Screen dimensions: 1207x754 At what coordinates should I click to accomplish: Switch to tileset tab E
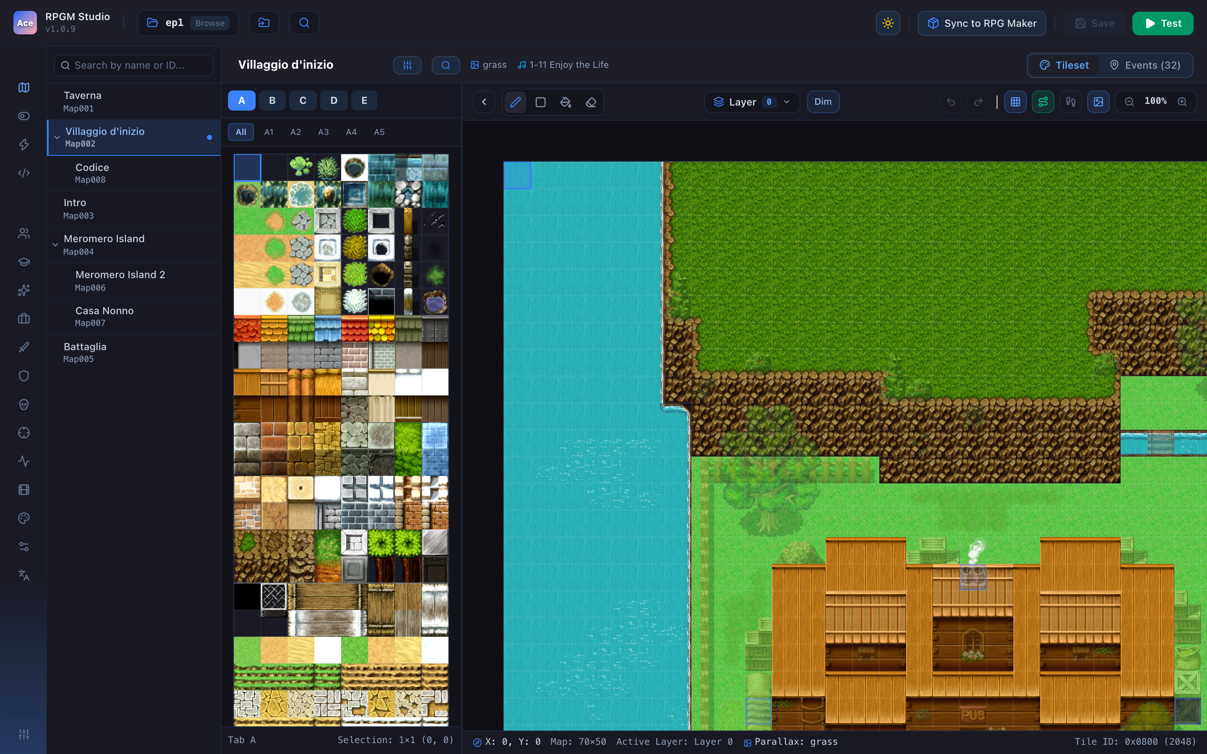[364, 101]
